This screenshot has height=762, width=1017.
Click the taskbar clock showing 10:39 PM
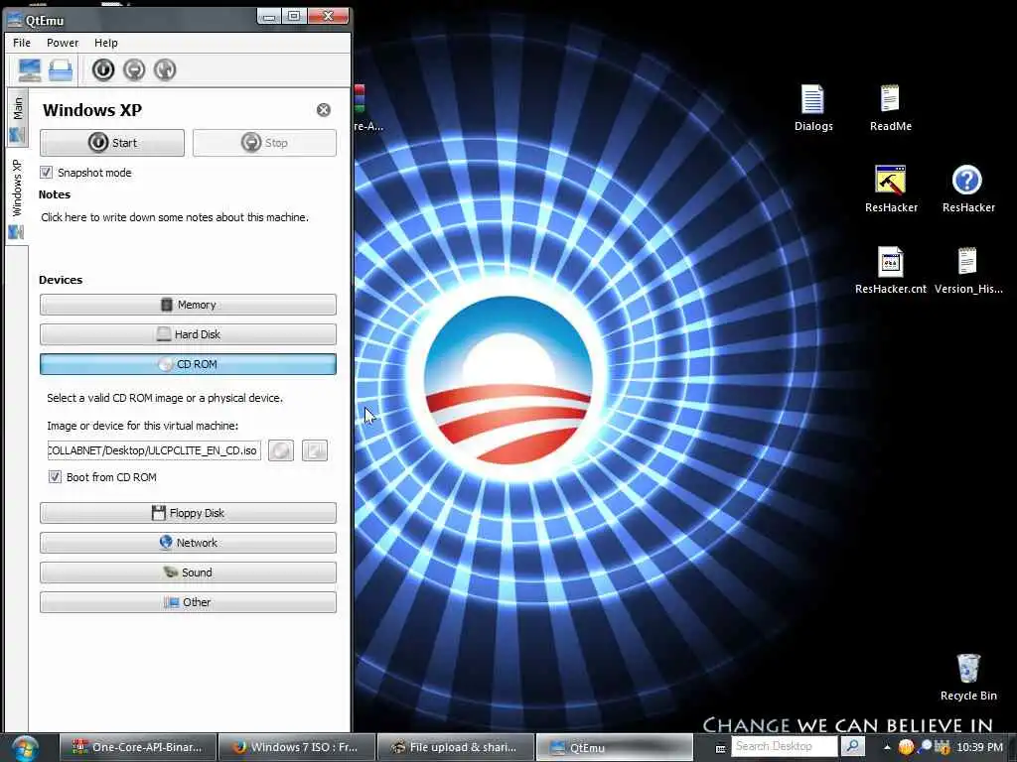point(979,747)
